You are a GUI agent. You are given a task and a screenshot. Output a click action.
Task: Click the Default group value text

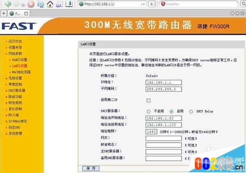click(152, 76)
